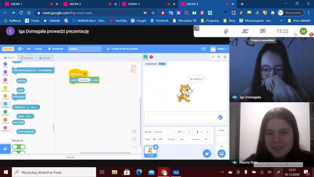Open the 'rok' dropdown in obecny block

click(29, 116)
